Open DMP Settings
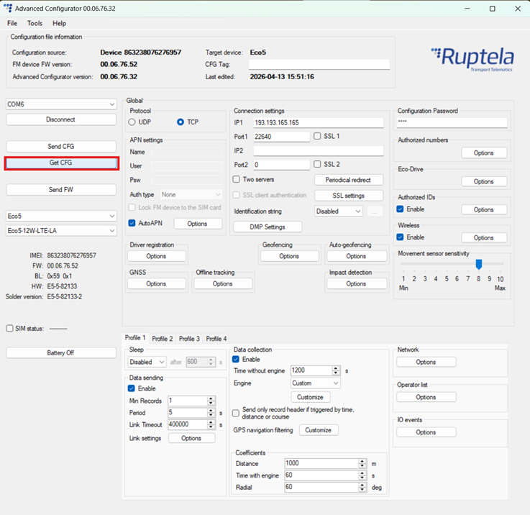This screenshot has height=515, width=530. point(268,227)
